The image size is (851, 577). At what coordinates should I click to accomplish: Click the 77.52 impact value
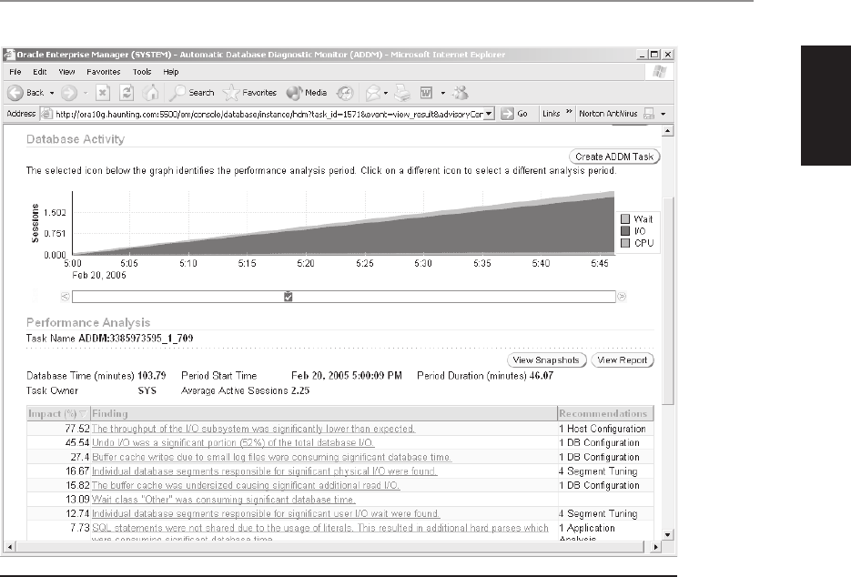77,429
